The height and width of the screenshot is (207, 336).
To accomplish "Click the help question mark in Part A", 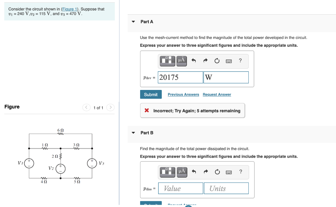I will [x=240, y=61].
